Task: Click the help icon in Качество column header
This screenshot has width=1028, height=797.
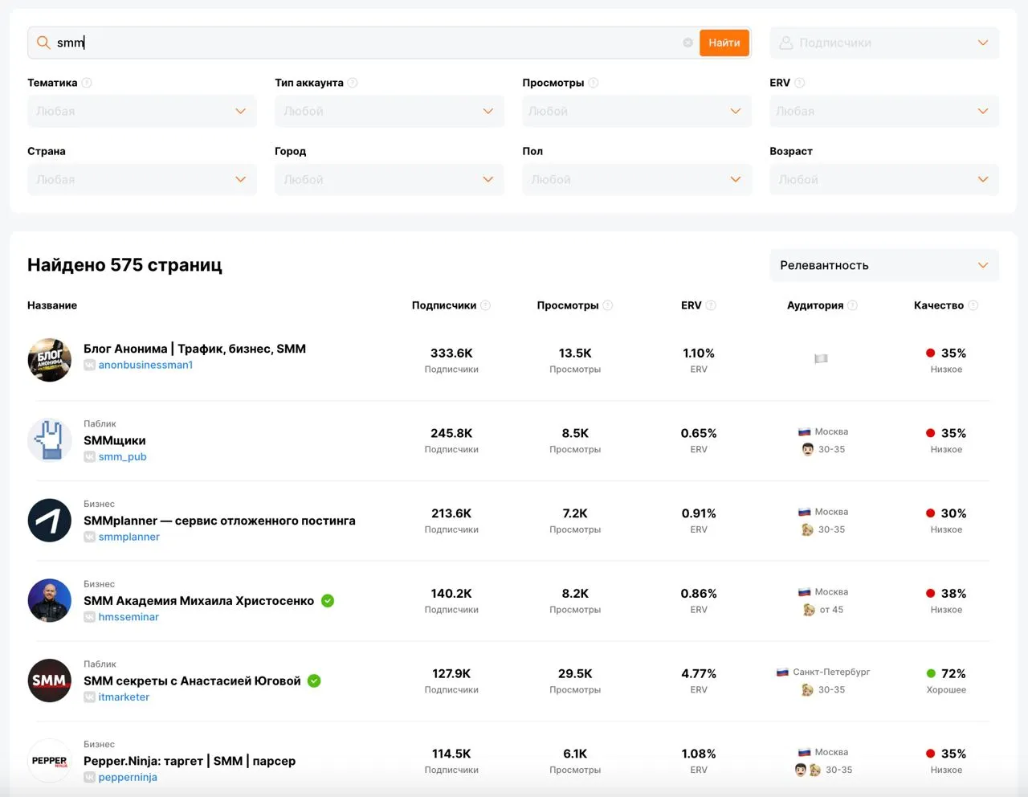Action: [x=973, y=305]
